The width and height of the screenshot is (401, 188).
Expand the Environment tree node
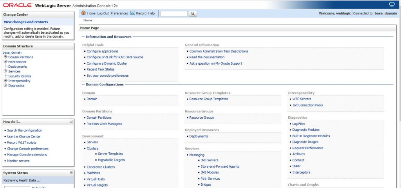[5, 62]
